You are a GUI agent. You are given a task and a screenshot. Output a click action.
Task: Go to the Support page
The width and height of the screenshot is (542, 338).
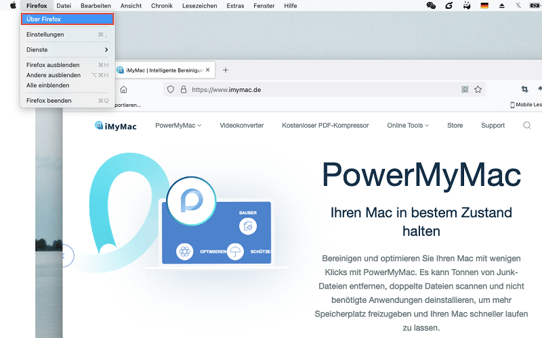[493, 126]
